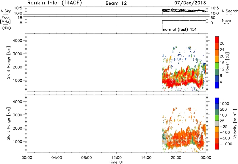This screenshot has height=164, width=238.
Task: Click the '4' power scale value
Action: point(221,82)
